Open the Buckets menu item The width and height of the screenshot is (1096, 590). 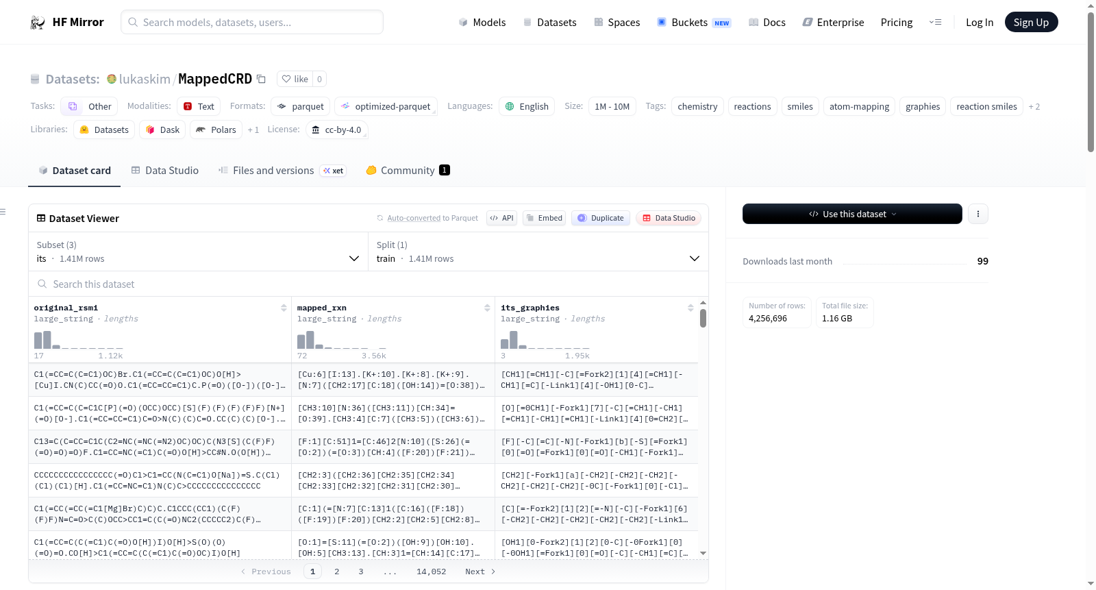click(694, 23)
